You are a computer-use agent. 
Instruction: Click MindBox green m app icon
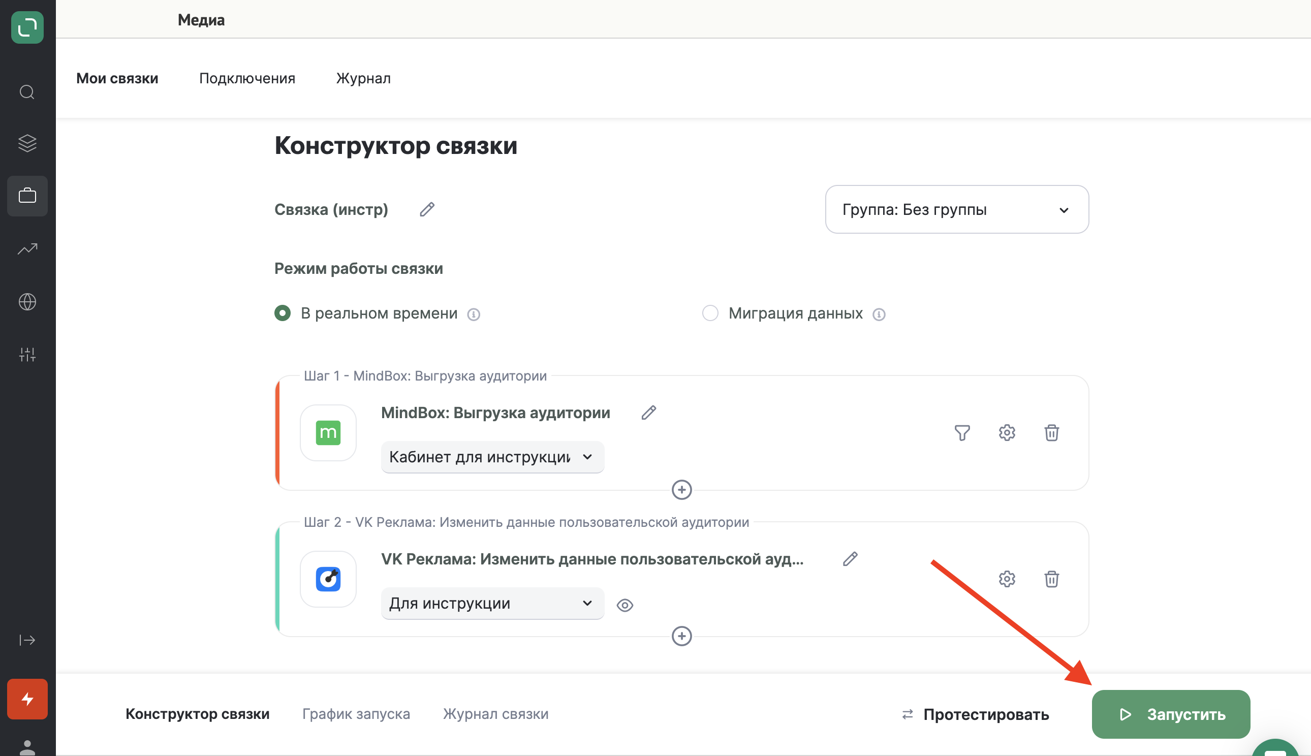pyautogui.click(x=328, y=432)
